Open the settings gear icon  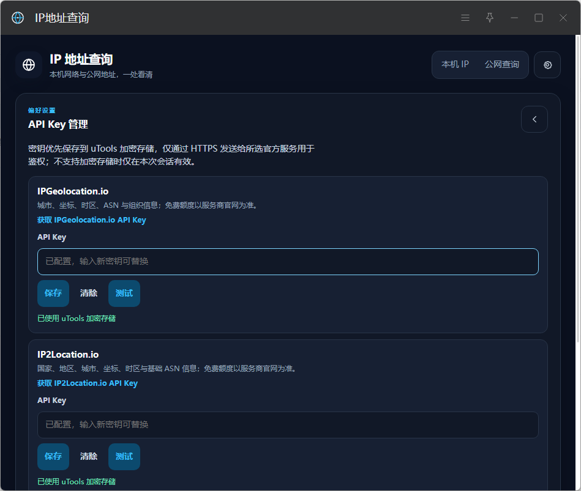point(547,65)
